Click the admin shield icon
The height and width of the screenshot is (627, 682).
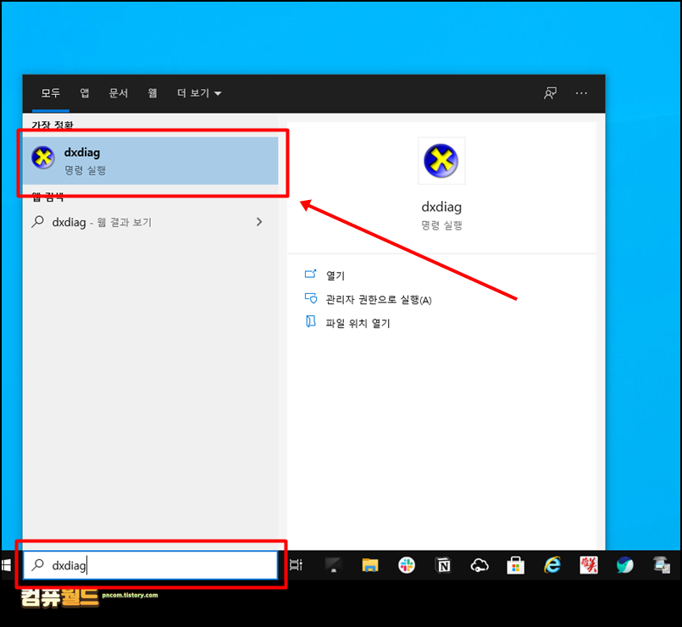311,297
